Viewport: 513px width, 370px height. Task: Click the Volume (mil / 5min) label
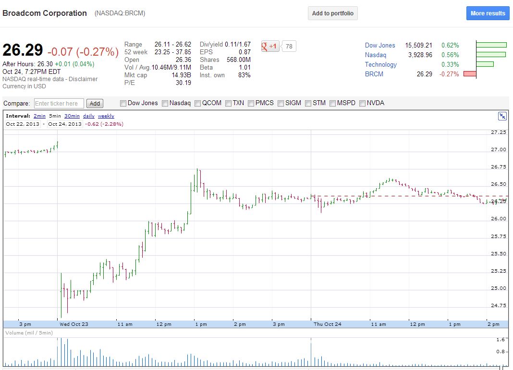point(29,333)
